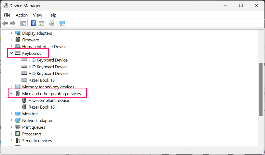The width and height of the screenshot is (265, 155).
Task: Select the Print queues category
Action: point(34,127)
